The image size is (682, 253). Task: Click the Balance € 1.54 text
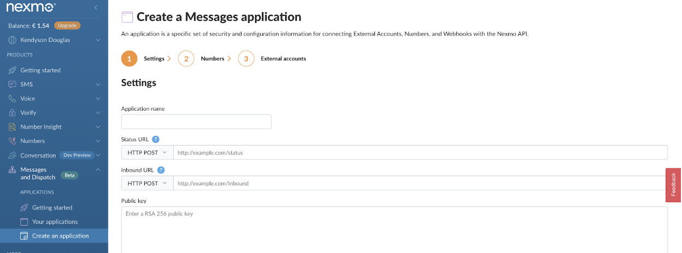coord(29,26)
